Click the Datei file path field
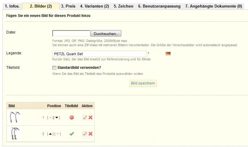The height and width of the screenshot is (147, 248). point(71,34)
